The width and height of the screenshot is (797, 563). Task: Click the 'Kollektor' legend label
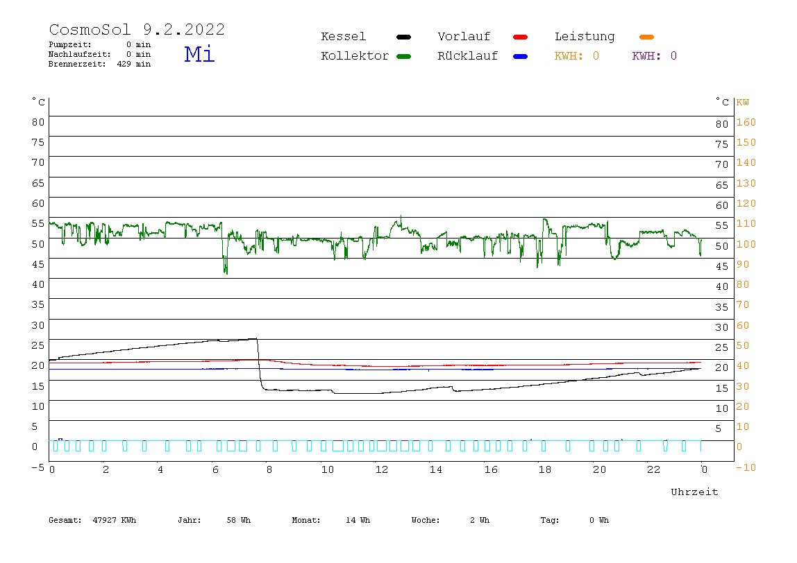(x=354, y=56)
